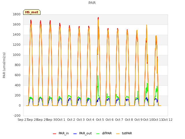Viewport: 185px width, 139px height.
Task: Click the Oct 9 x-axis label
Action: (x=138, y=120)
